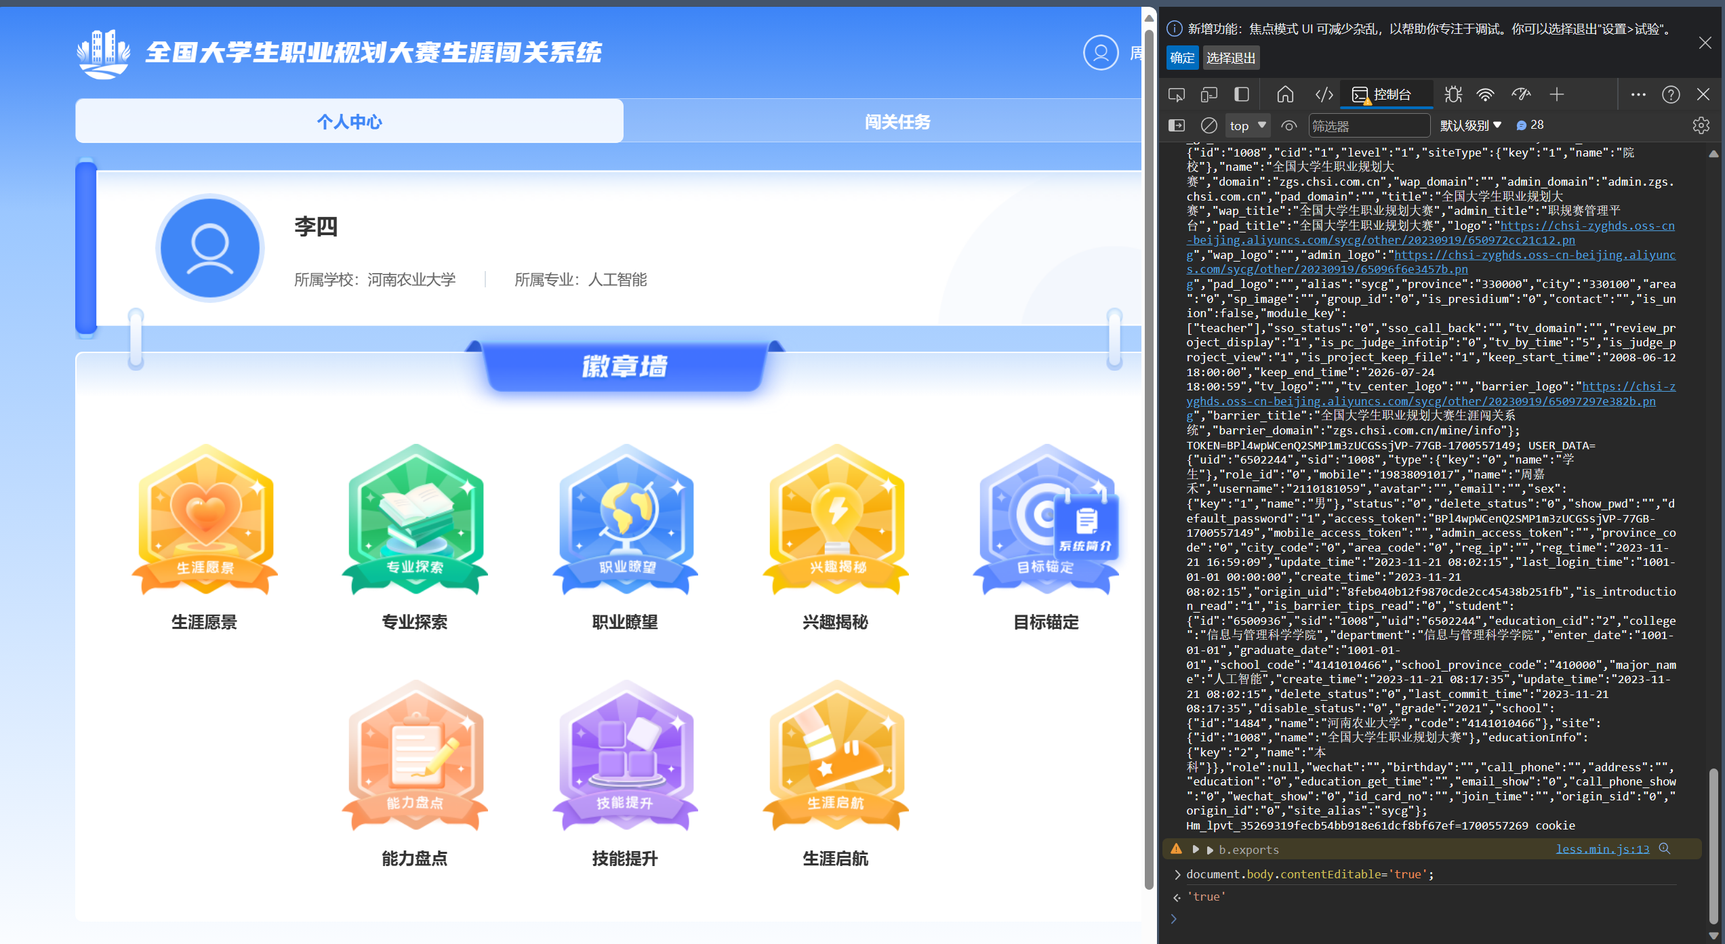Click the warning triangle icon on b.exports row
This screenshot has height=944, width=1725.
coord(1177,849)
